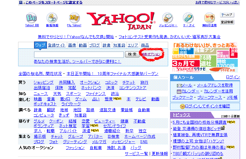Open the 更新情報 link

(x=160, y=154)
